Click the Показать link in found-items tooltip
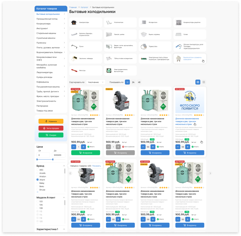 (x=96, y=166)
